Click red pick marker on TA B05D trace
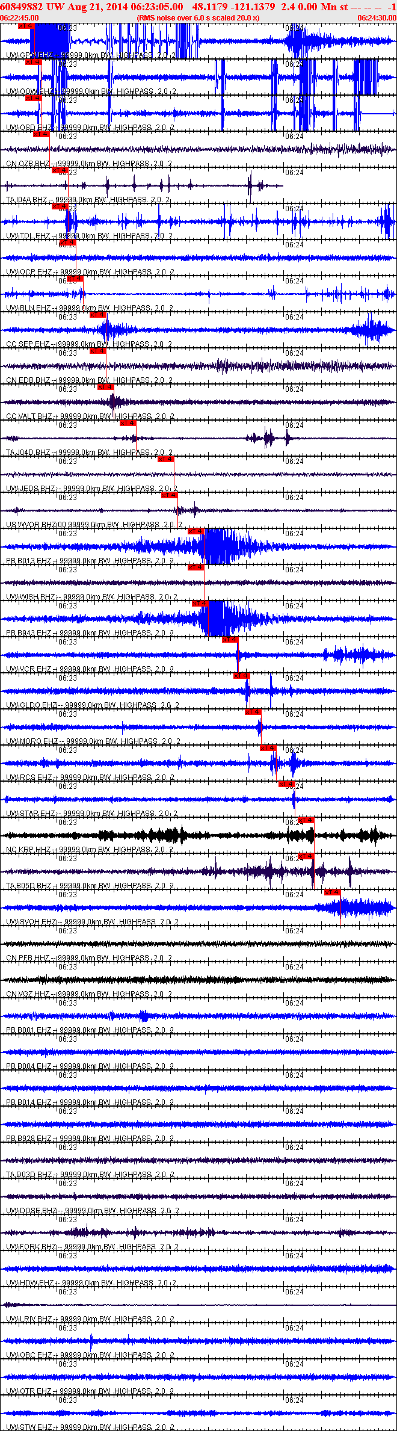The height and width of the screenshot is (1431, 397). tap(306, 856)
